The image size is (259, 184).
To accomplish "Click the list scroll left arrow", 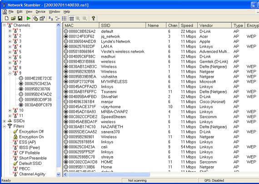I will [65, 174].
